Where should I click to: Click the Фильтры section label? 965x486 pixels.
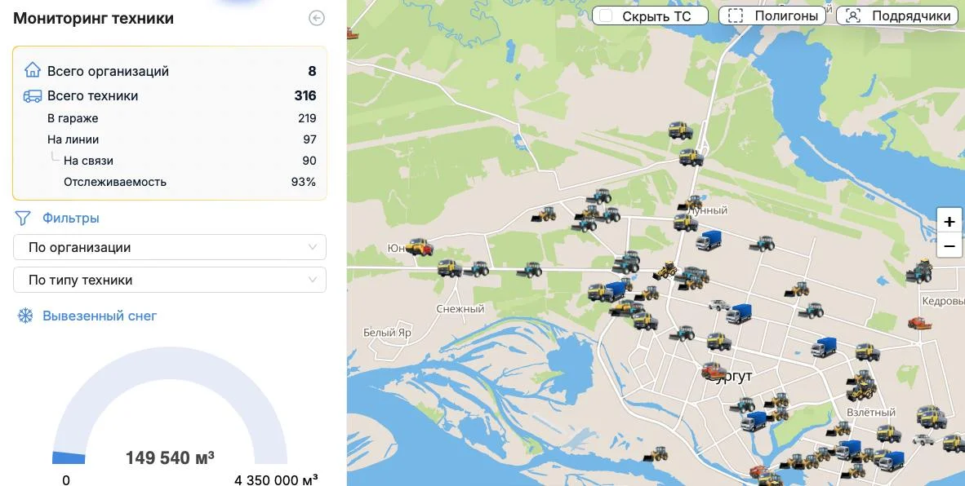pyautogui.click(x=71, y=218)
